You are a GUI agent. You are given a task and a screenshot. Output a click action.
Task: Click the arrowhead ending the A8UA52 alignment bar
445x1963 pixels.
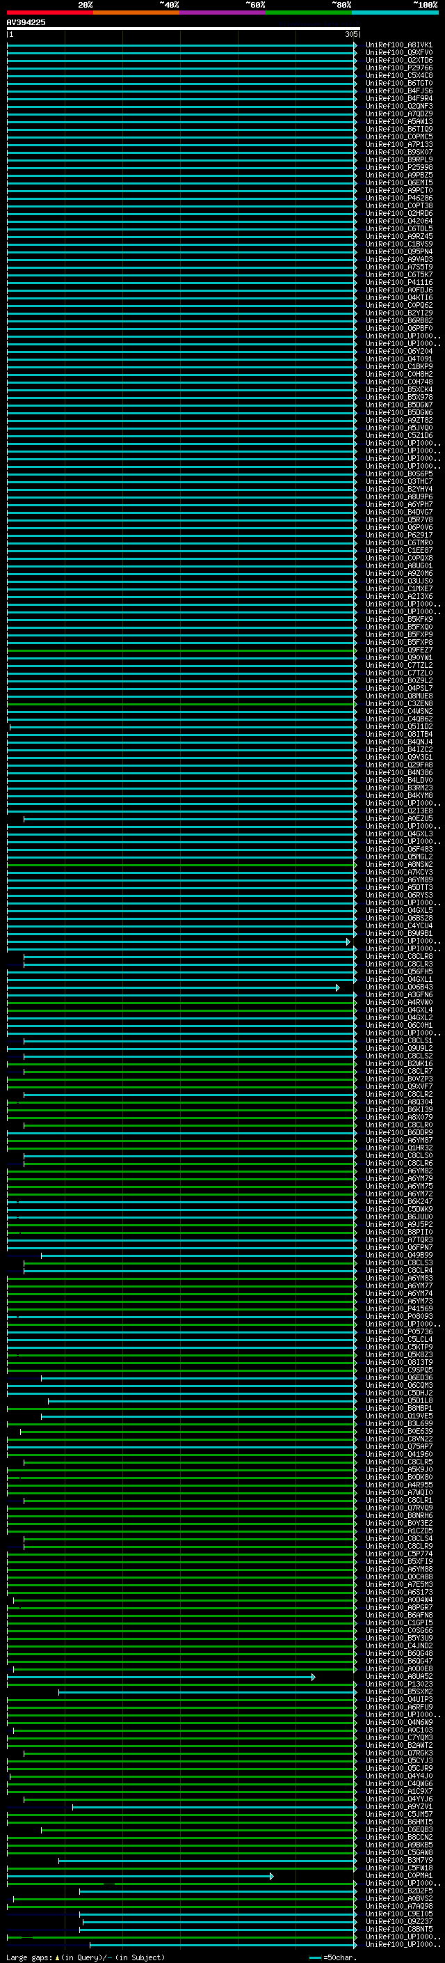(x=313, y=1677)
